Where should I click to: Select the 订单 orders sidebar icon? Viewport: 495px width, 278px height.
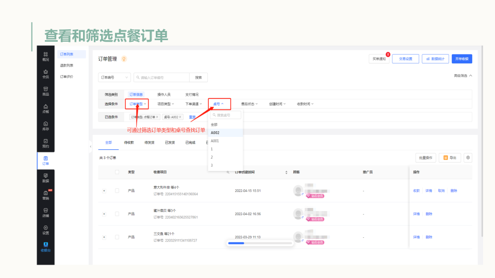tap(45, 161)
